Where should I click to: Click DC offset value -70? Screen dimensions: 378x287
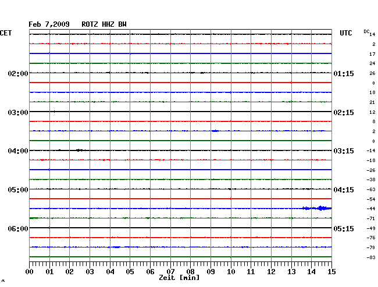[x=371, y=247]
